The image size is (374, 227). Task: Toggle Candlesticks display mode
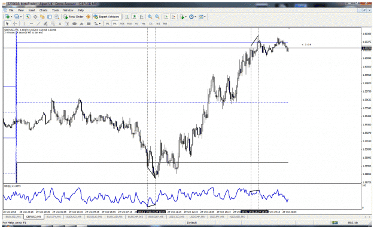[x=134, y=17]
